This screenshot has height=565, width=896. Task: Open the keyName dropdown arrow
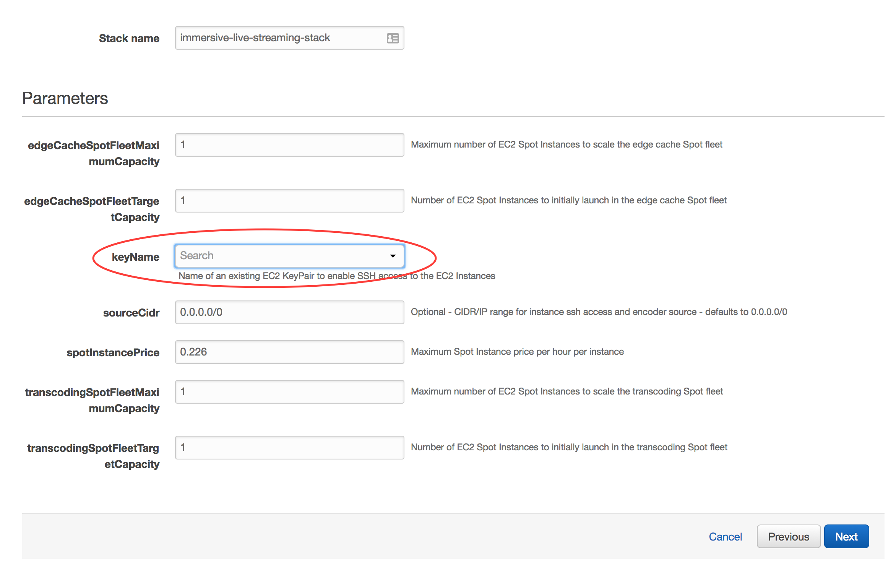[x=393, y=256]
